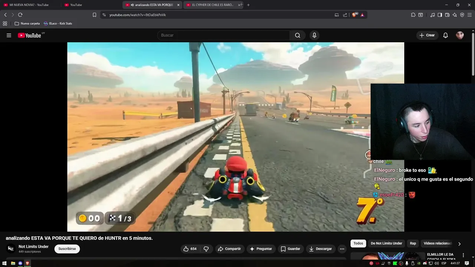Select Videos relacionados filter chip
The width and height of the screenshot is (475, 267).
pos(438,243)
